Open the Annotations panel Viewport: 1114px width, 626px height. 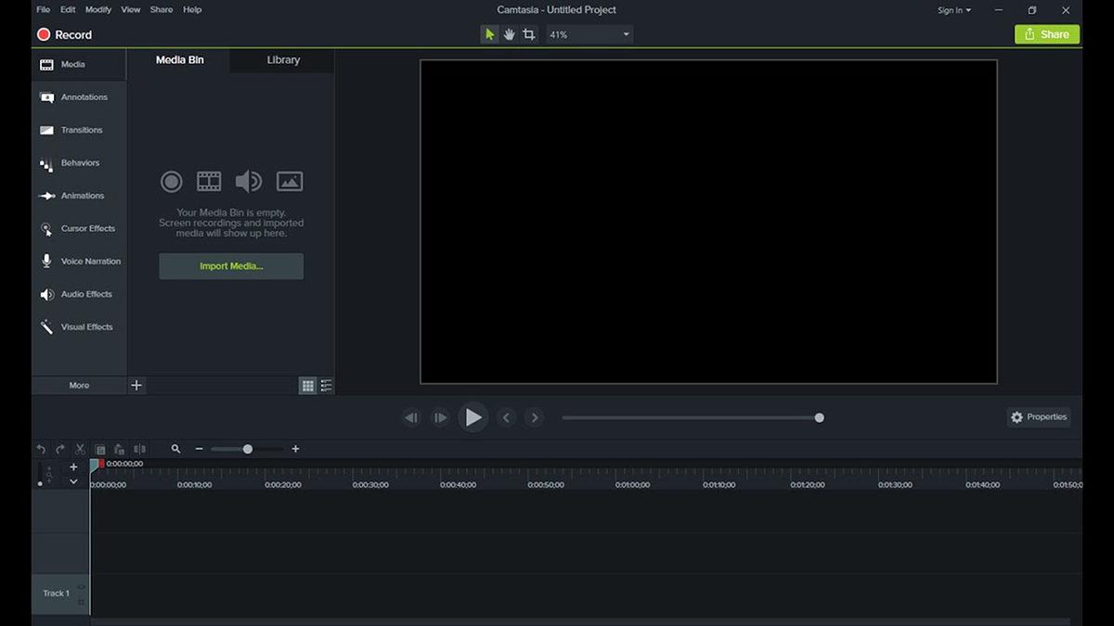pos(79,97)
